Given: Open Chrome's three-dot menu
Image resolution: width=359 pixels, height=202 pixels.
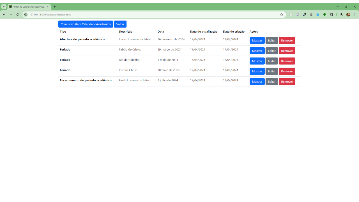Looking at the screenshot, I should (x=355, y=15).
